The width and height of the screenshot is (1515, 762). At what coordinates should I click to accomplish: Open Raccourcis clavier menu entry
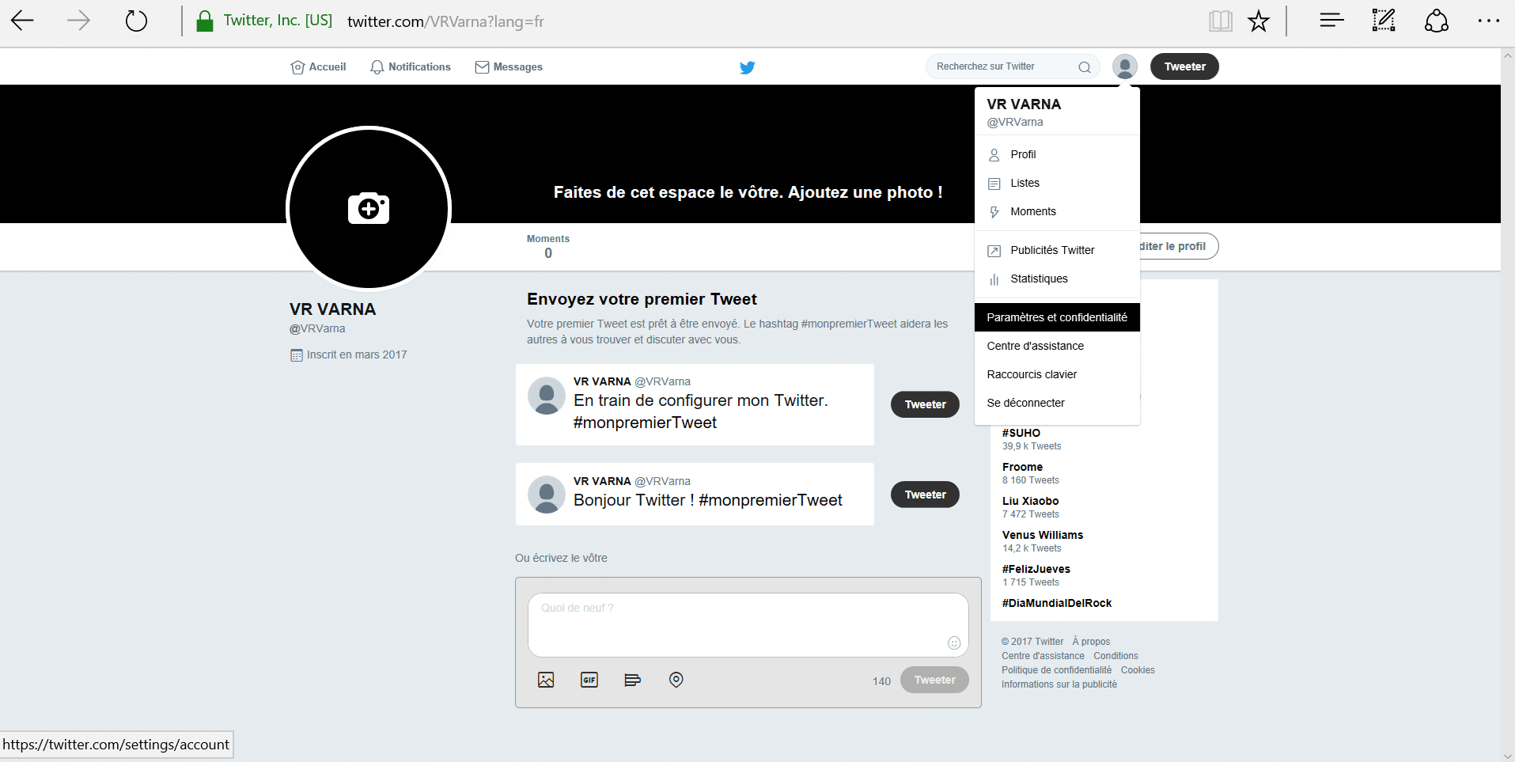coord(1057,374)
